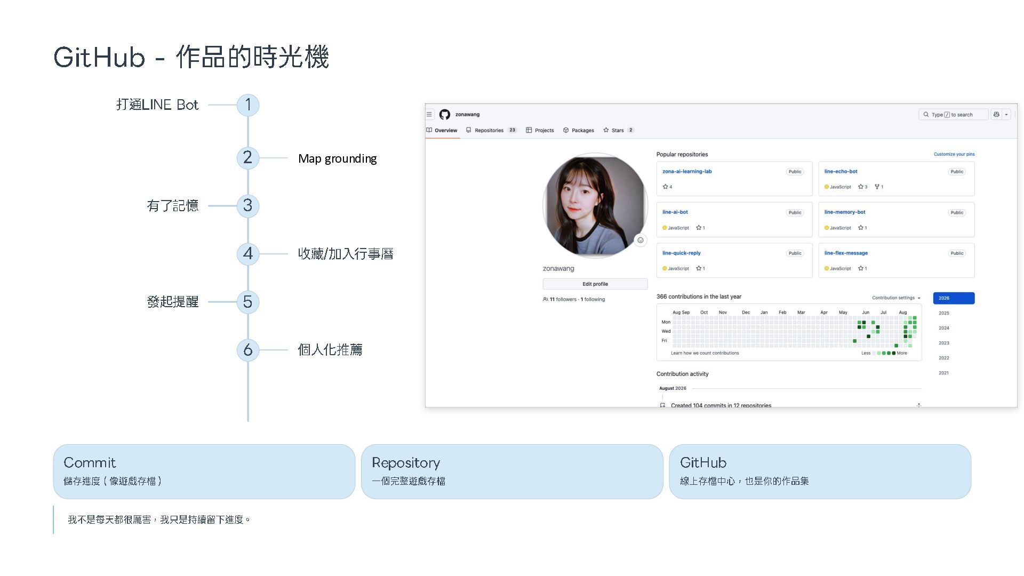Click the 'Popular repositories' heading
The height and width of the screenshot is (576, 1024).
coord(682,154)
